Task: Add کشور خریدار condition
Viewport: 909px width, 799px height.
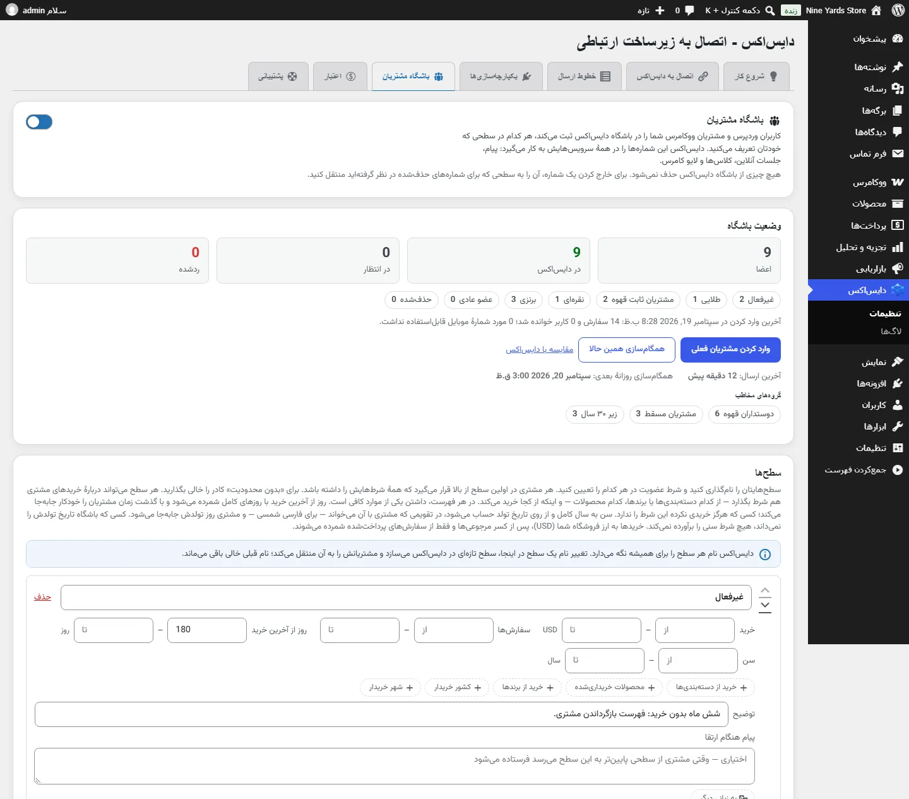Action: (x=458, y=687)
